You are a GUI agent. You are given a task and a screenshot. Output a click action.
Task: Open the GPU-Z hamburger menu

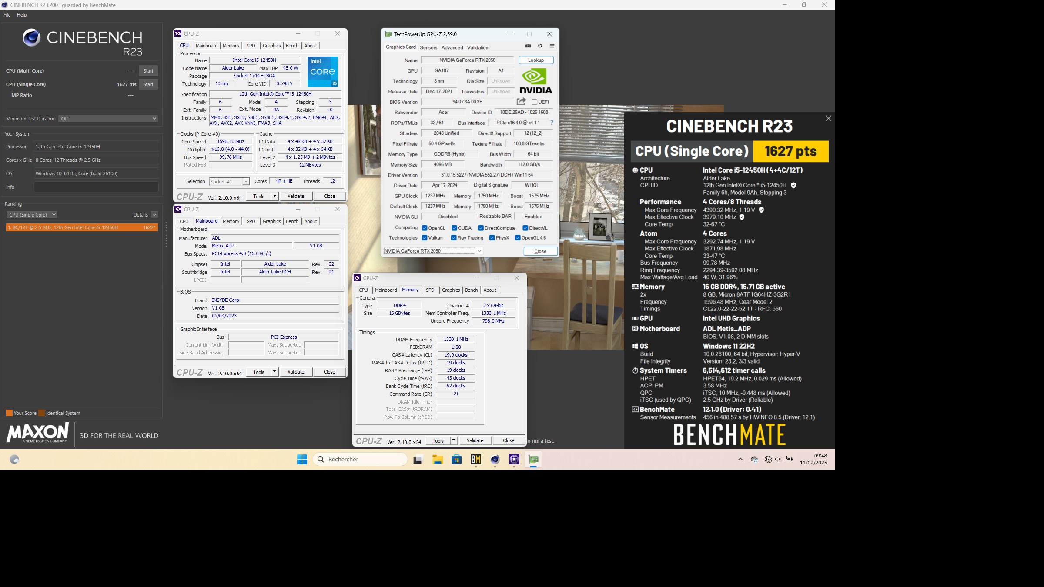tap(552, 46)
